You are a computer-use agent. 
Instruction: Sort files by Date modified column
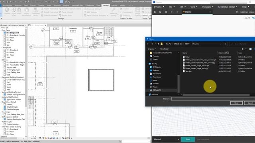coord(224,53)
